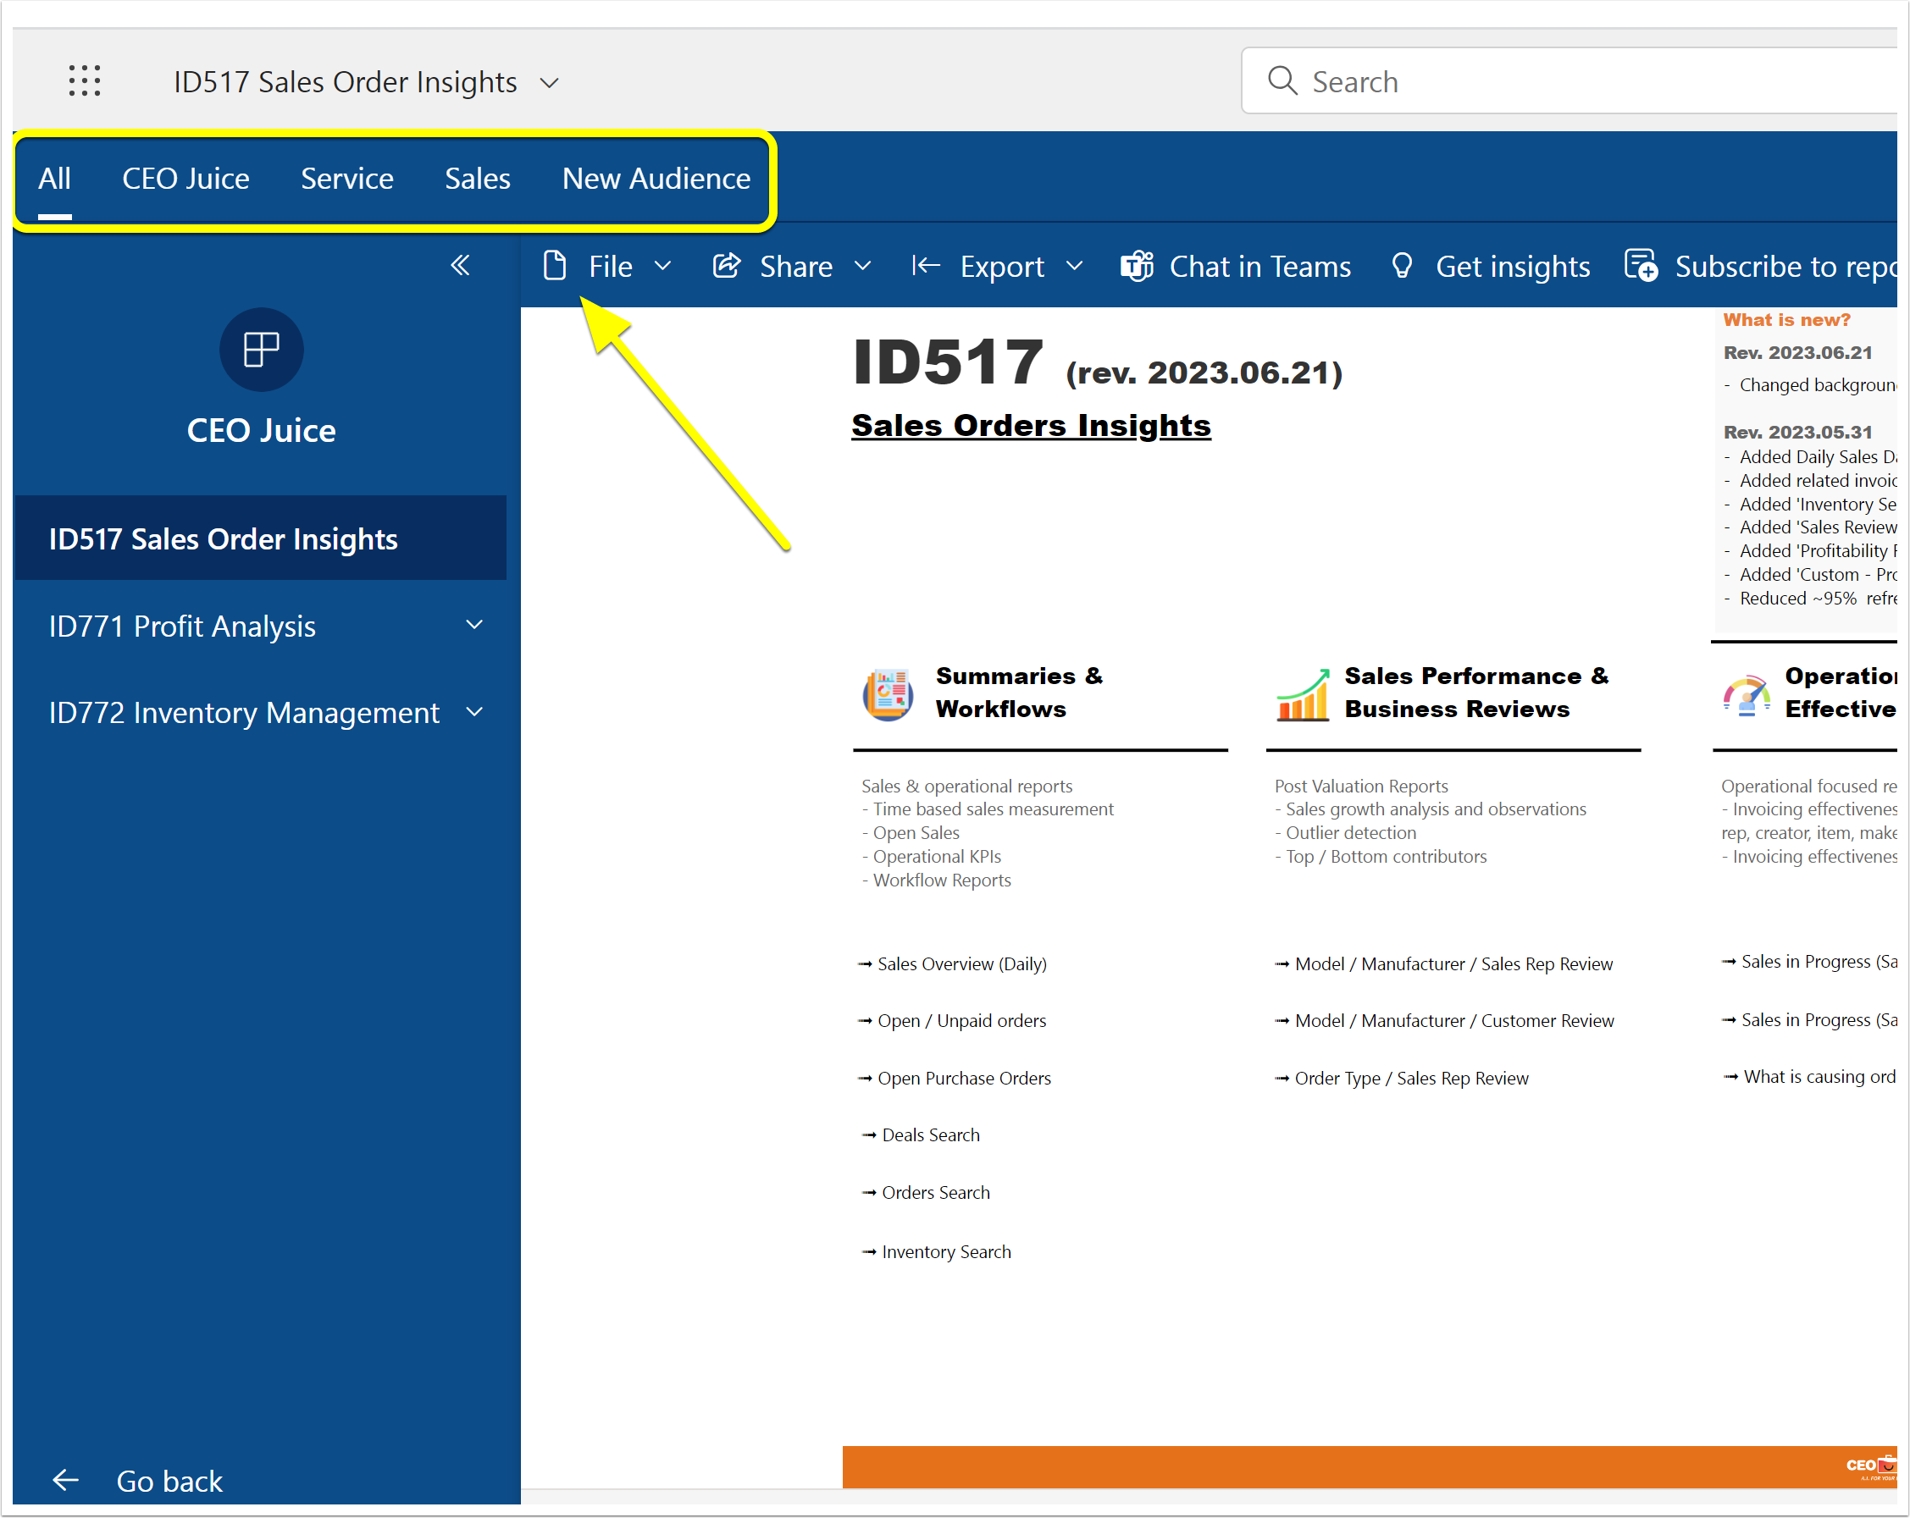Click the Sales Performance bar chart icon

[x=1303, y=693]
